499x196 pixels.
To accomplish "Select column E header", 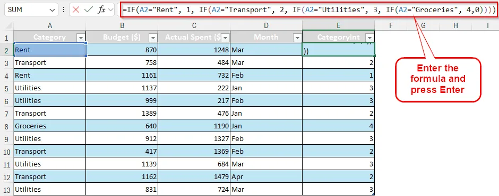I will tap(338, 25).
